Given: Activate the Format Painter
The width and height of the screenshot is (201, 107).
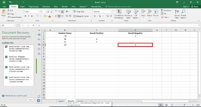Looking at the screenshot, I should click(x=14, y=17).
